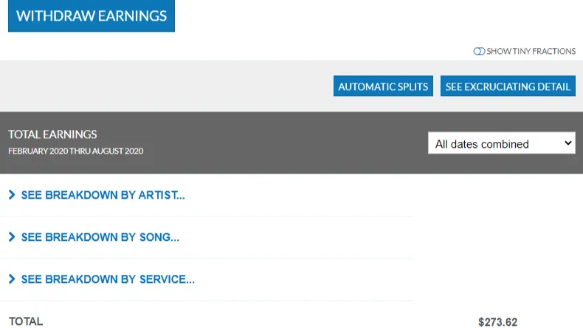Click the dark header area between Total Earnings and dropdown

coord(288,143)
